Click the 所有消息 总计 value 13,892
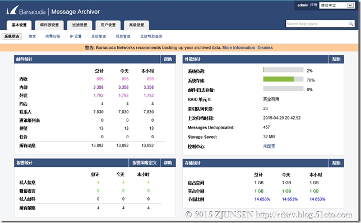This screenshot has width=361, height=223. (x=98, y=145)
